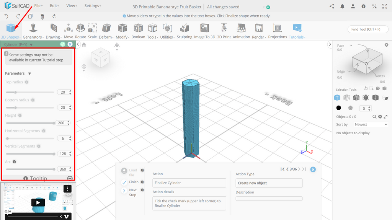This screenshot has height=220, width=392.
Task: Cancel the Cylinder panel with X
Action: [70, 44]
